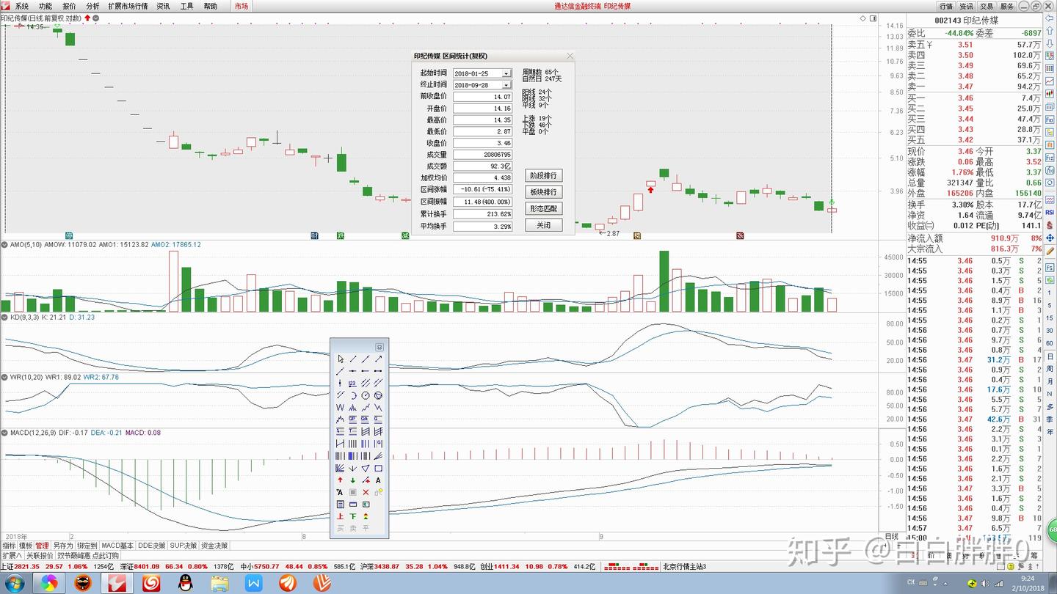
Task: Open the 功能 menu
Action: coord(46,6)
